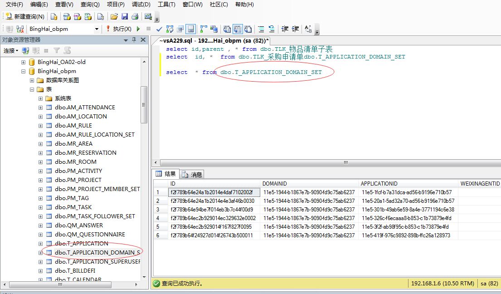Open the 查询(Q) menu

90,5
